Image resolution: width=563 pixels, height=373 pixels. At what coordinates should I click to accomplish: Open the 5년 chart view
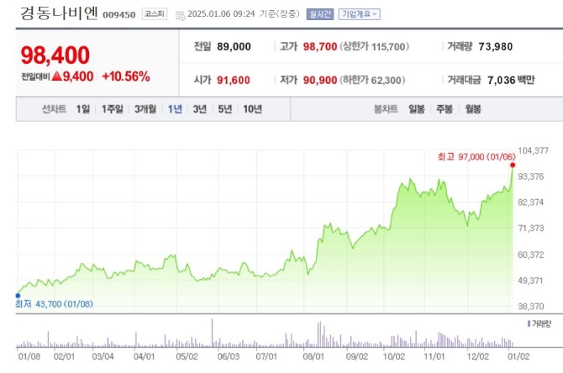(x=224, y=108)
